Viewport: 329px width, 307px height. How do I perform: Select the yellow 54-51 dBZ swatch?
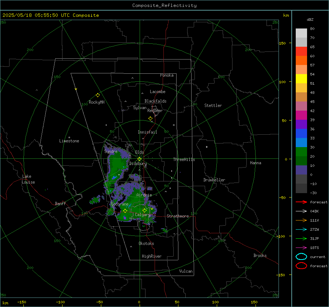pos(301,79)
